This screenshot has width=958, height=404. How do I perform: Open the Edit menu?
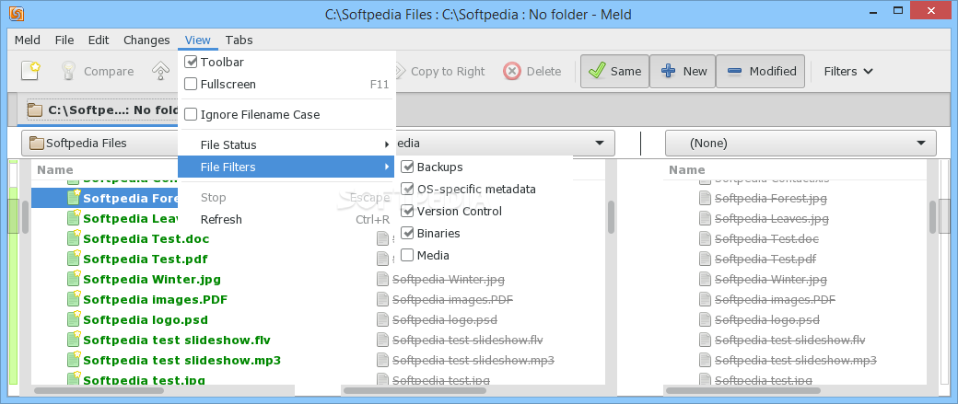[99, 40]
